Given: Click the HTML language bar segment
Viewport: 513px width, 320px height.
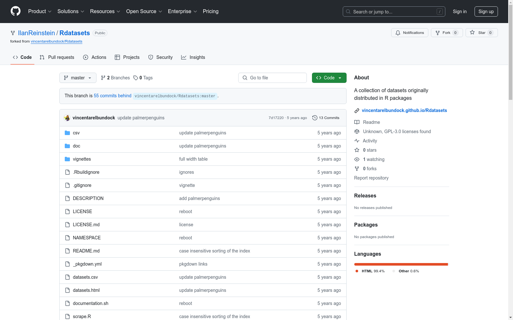Looking at the screenshot, I should point(401,264).
